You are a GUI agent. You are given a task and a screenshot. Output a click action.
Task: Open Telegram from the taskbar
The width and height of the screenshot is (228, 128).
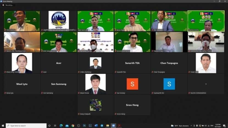[x=102, y=126]
